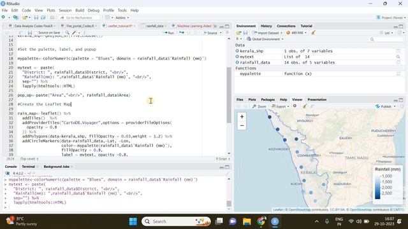
Task: Open the rainfall_data editor tab
Action: coord(154,26)
